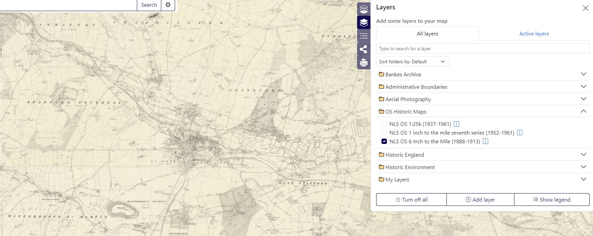Click 'NLS OS 1 inch to the mile seventh series' label

(x=452, y=133)
